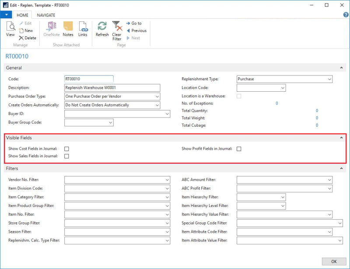350x269 pixels.
Task: Refresh the page data
Action: 102,29
